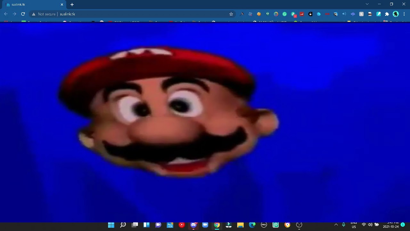
Task: Open Chrome's three-dot menu
Action: [x=404, y=14]
